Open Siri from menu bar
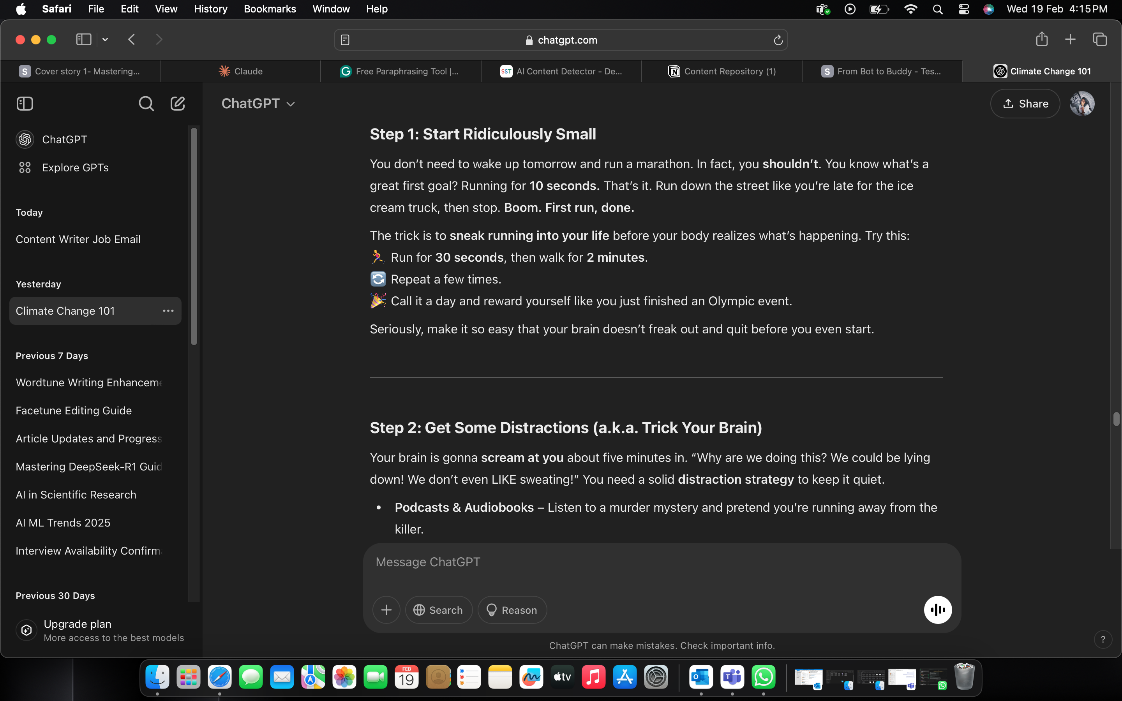1122x701 pixels. 988,9
